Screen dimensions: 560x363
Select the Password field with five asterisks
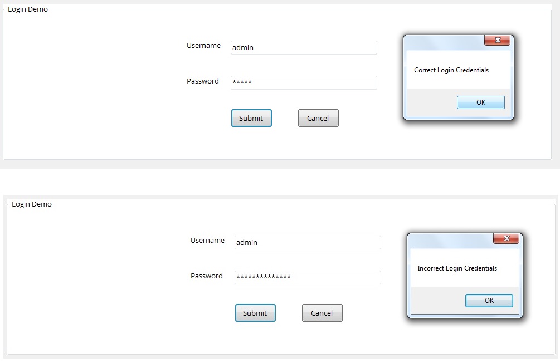304,82
